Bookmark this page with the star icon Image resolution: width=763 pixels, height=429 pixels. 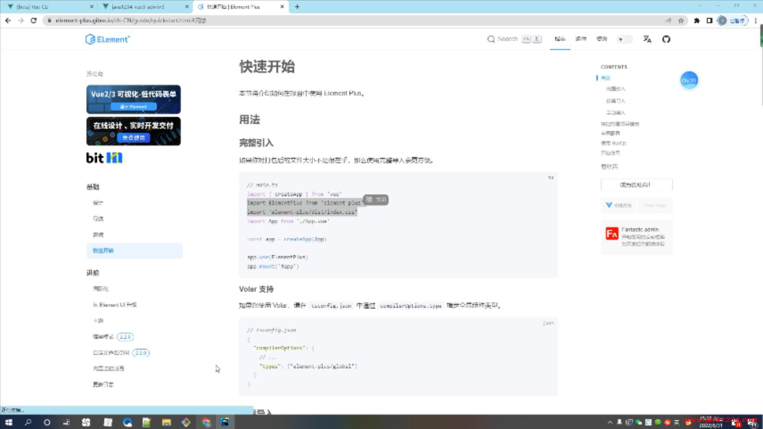click(x=681, y=20)
